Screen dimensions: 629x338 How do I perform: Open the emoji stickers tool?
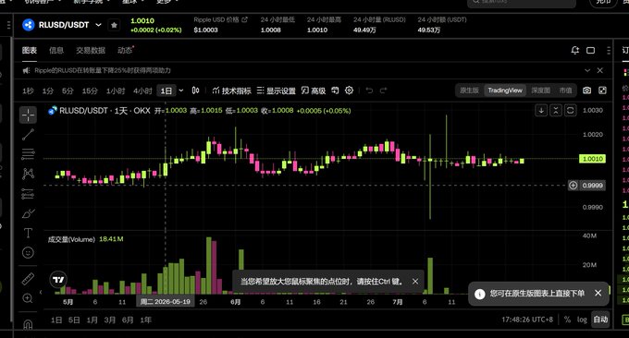(28, 252)
